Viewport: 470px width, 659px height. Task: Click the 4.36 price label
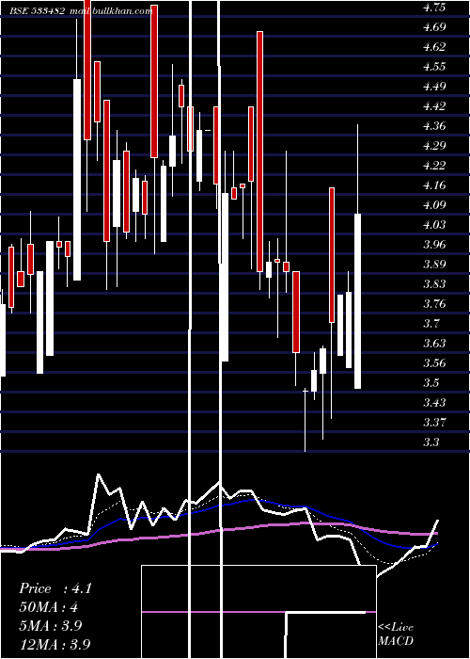(434, 126)
